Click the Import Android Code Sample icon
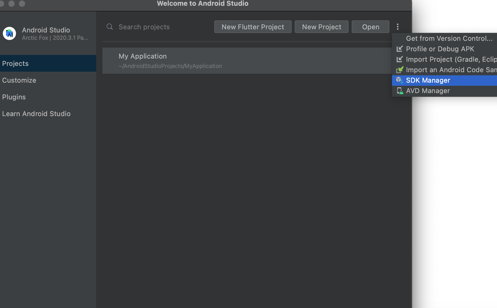Screen dimensions: 497x308 pos(400,70)
